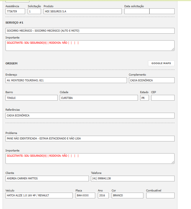Click the second Data solicitação box

coord(162,11)
